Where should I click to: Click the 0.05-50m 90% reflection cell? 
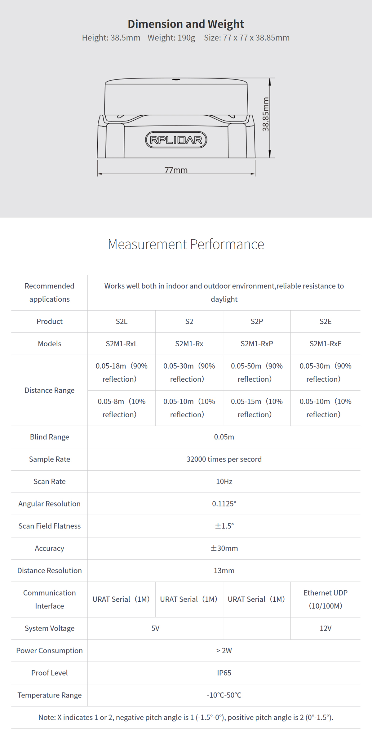[257, 373]
